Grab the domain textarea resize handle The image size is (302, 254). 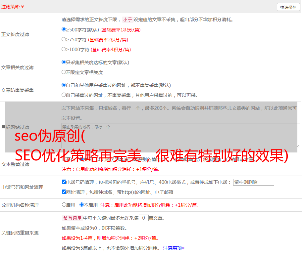click(298, 146)
